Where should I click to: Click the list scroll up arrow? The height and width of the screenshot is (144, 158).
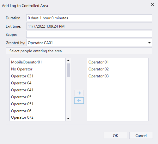[x=68, y=60]
